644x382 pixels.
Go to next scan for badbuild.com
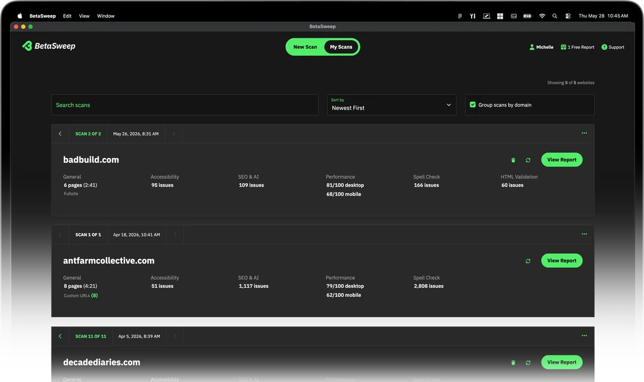pyautogui.click(x=174, y=133)
